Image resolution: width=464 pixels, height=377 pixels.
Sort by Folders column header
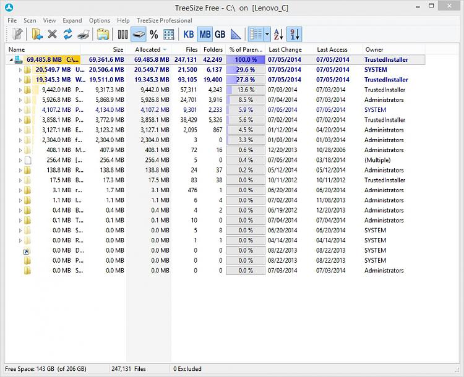(x=213, y=49)
